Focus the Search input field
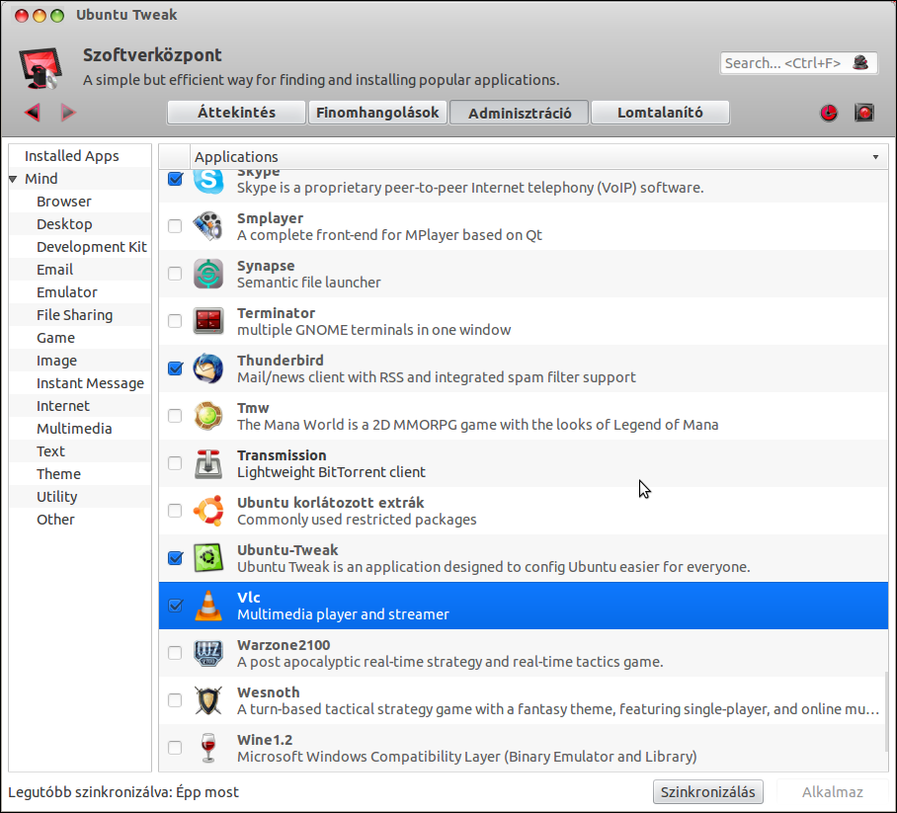 [798, 63]
